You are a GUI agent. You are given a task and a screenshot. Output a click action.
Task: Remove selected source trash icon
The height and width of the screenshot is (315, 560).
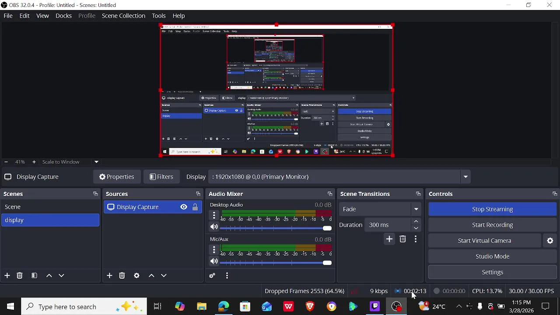coord(122,276)
